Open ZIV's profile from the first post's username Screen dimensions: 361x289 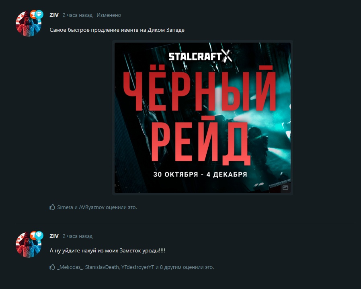click(54, 15)
